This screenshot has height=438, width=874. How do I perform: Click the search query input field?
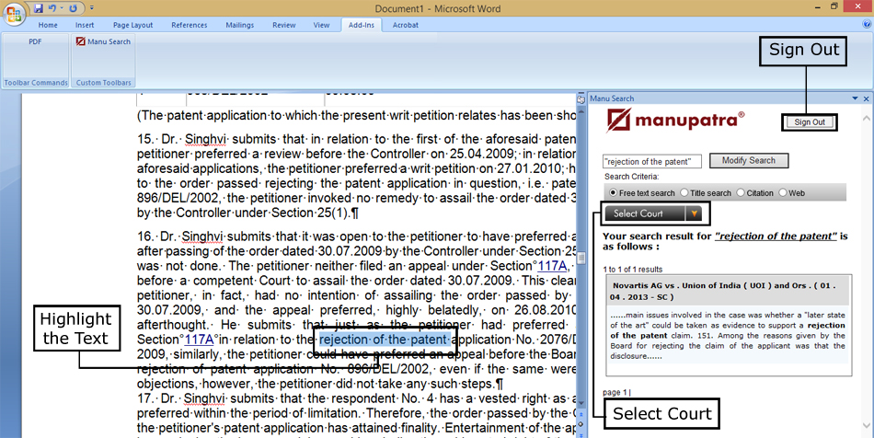[651, 162]
